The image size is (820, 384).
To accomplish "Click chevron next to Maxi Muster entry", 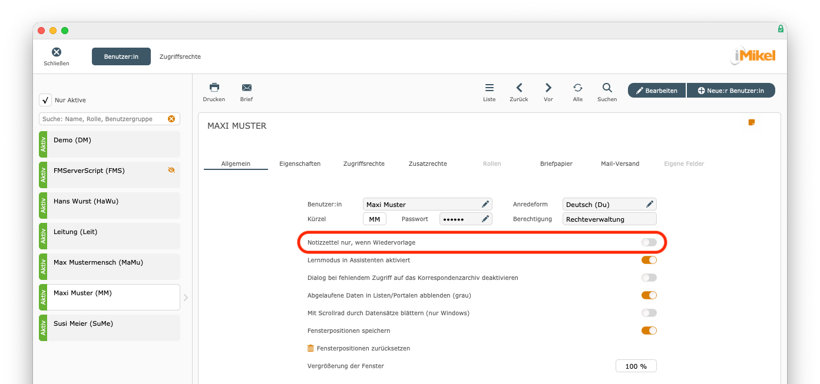I will point(186,298).
